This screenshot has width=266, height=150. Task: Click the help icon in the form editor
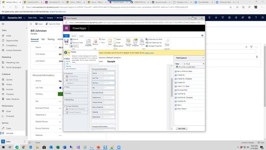click(x=202, y=35)
